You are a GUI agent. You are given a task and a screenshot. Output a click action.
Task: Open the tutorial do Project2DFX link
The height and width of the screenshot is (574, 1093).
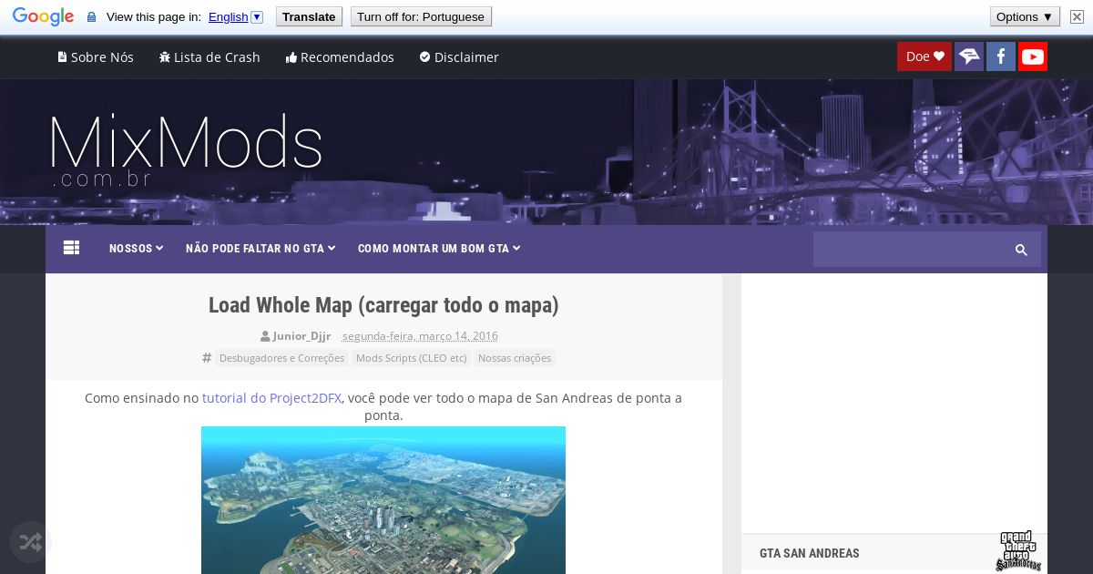[x=271, y=398]
